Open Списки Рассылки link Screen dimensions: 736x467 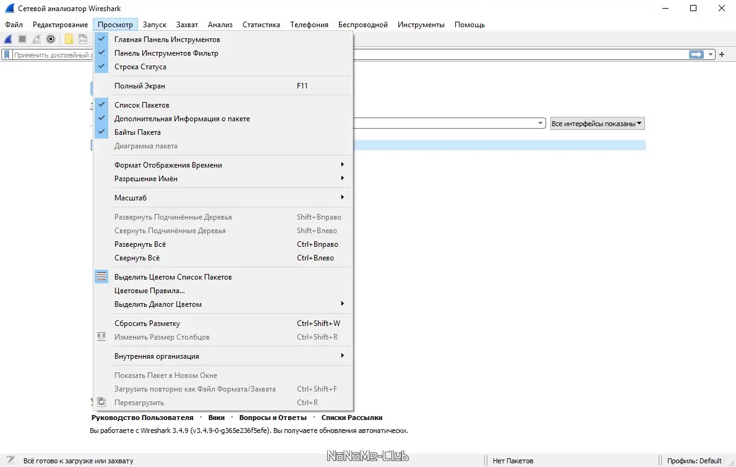[351, 418]
